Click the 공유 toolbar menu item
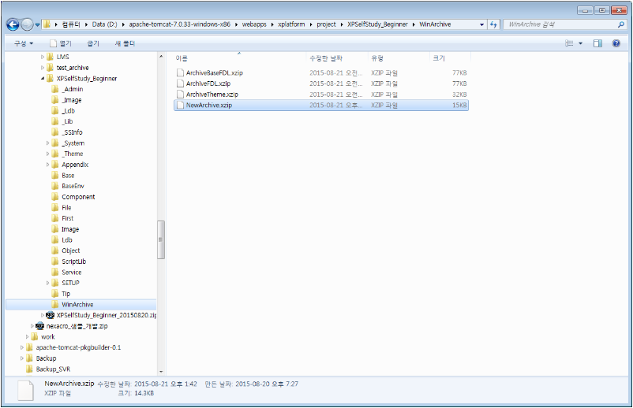The image size is (633, 408). point(93,43)
